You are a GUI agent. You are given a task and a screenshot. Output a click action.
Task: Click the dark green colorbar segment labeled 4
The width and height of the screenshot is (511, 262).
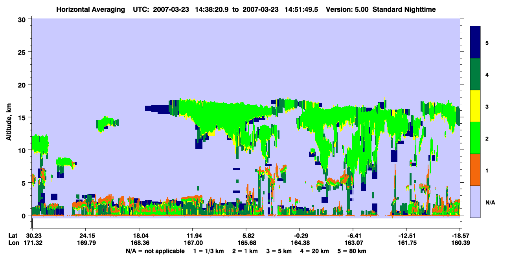coord(475,74)
